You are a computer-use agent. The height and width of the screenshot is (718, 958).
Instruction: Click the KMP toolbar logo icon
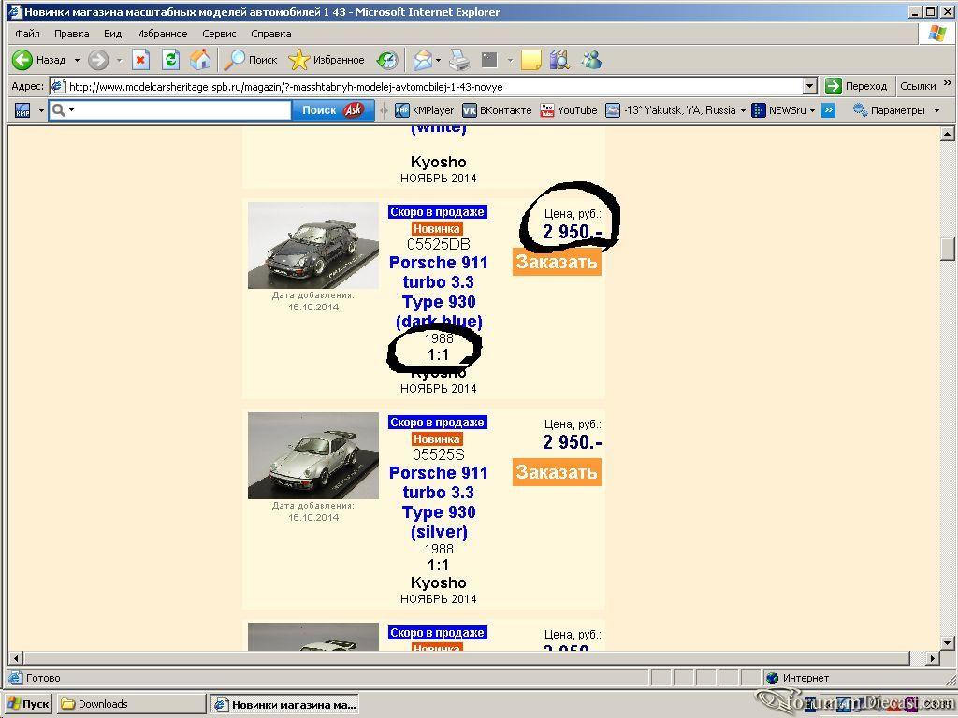[22, 110]
